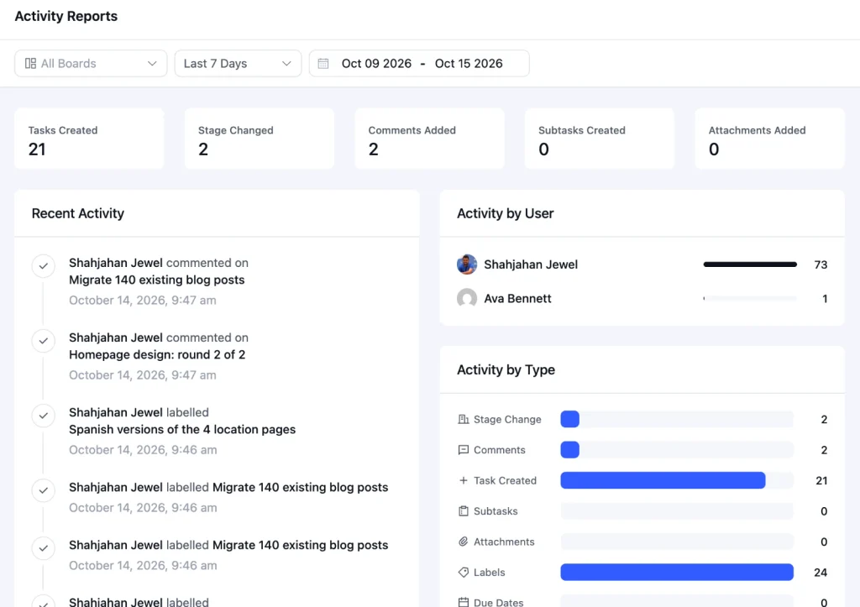The width and height of the screenshot is (860, 607).
Task: Select the Attachments Added stat card
Action: click(769, 139)
